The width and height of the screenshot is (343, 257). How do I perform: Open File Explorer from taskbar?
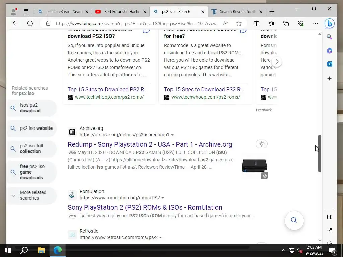(41, 250)
